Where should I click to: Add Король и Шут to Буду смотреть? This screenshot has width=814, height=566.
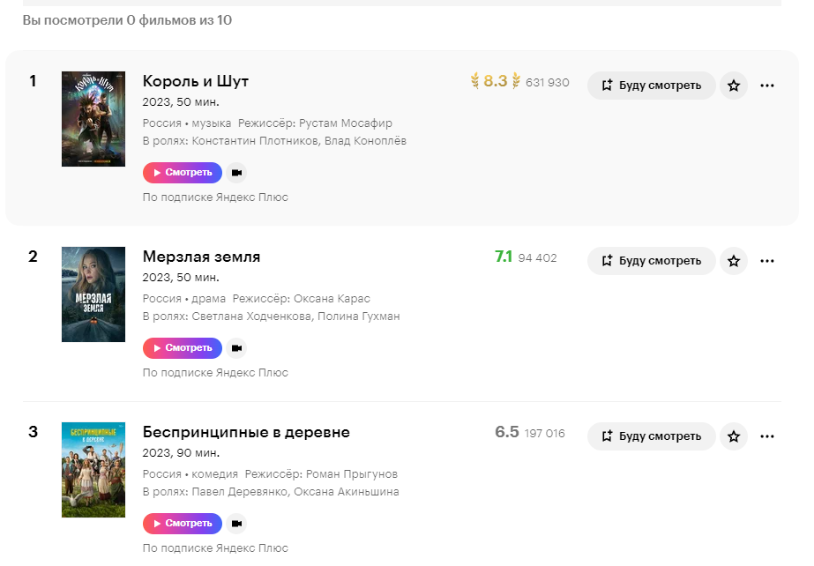click(x=651, y=86)
